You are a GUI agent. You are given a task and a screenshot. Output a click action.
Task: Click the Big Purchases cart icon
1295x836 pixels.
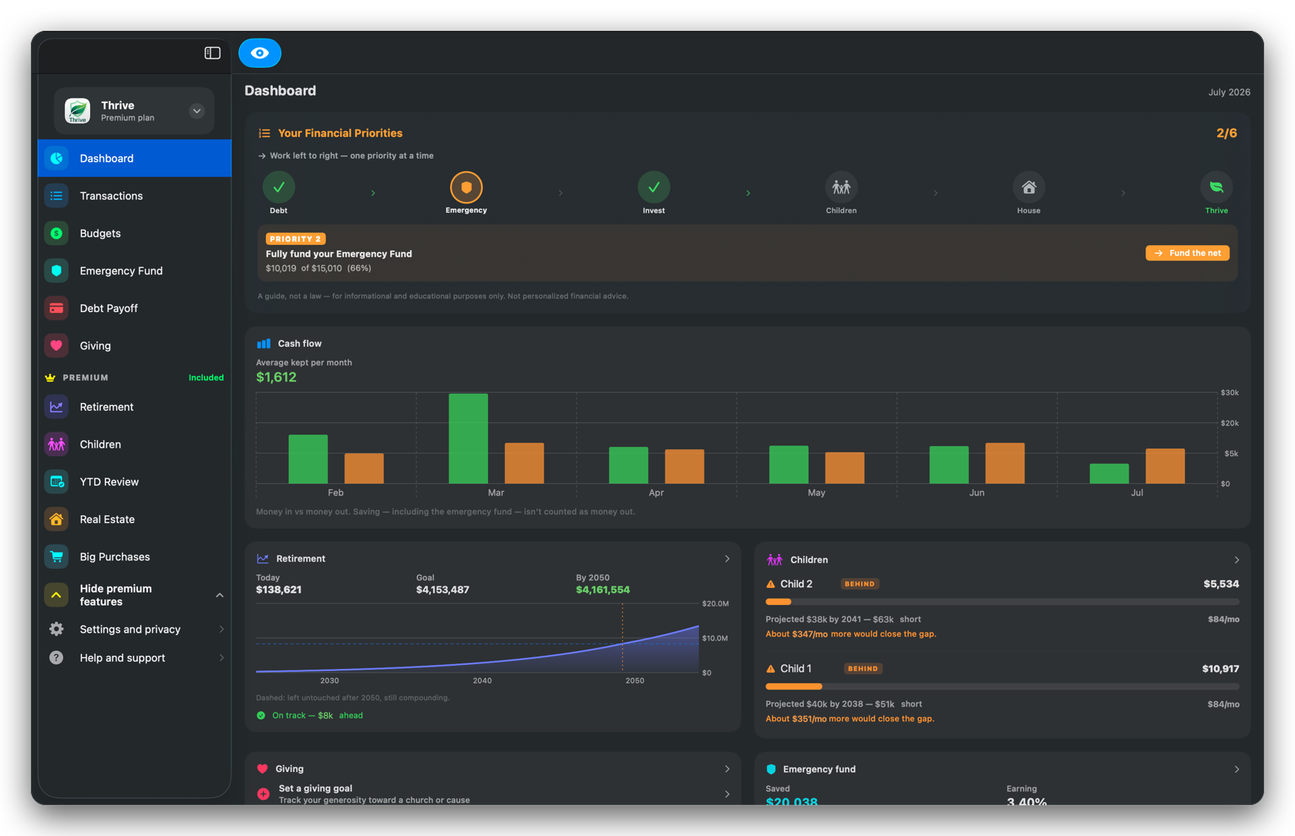[x=56, y=557]
